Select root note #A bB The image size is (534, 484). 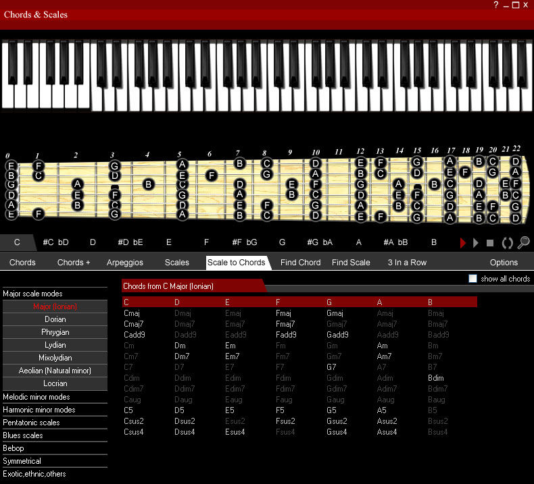pyautogui.click(x=395, y=242)
